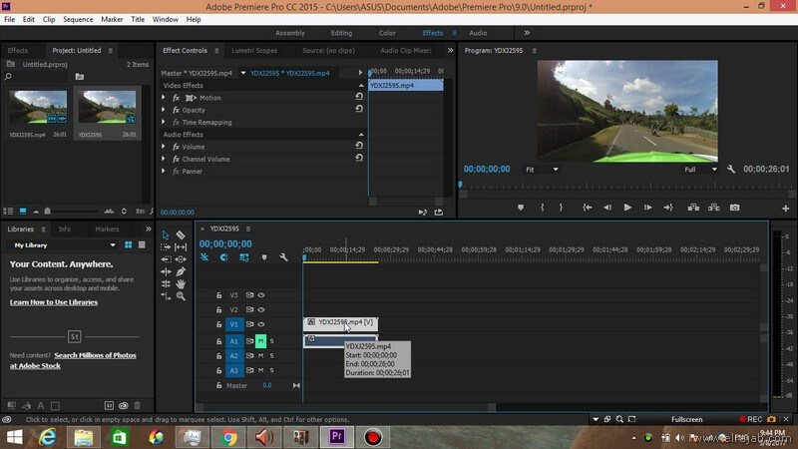The width and height of the screenshot is (798, 449).
Task: Expand Channel Volume properties
Action: [164, 159]
